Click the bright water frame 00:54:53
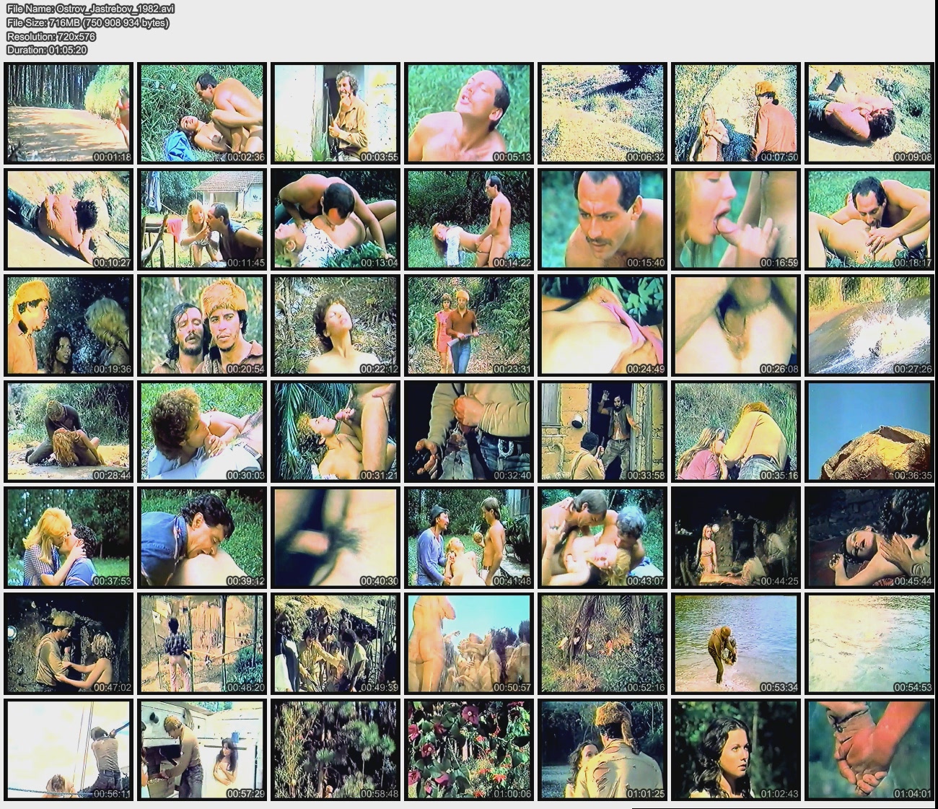 869,643
